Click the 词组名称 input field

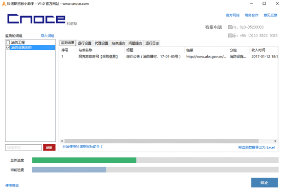(23, 148)
